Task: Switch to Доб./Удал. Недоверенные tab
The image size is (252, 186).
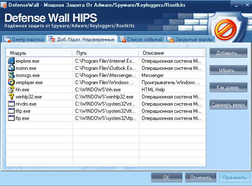Action: pyautogui.click(x=82, y=39)
